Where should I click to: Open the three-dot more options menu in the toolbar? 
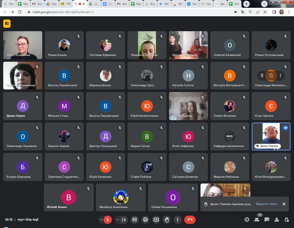(x=177, y=220)
